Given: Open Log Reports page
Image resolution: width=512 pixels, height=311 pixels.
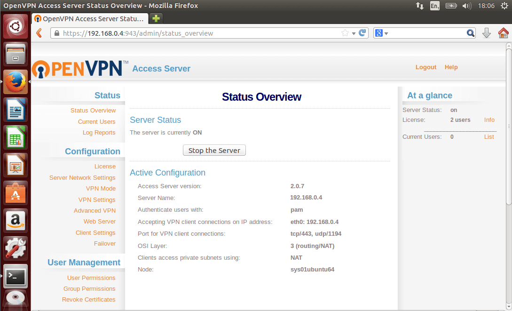Looking at the screenshot, I should [x=99, y=133].
